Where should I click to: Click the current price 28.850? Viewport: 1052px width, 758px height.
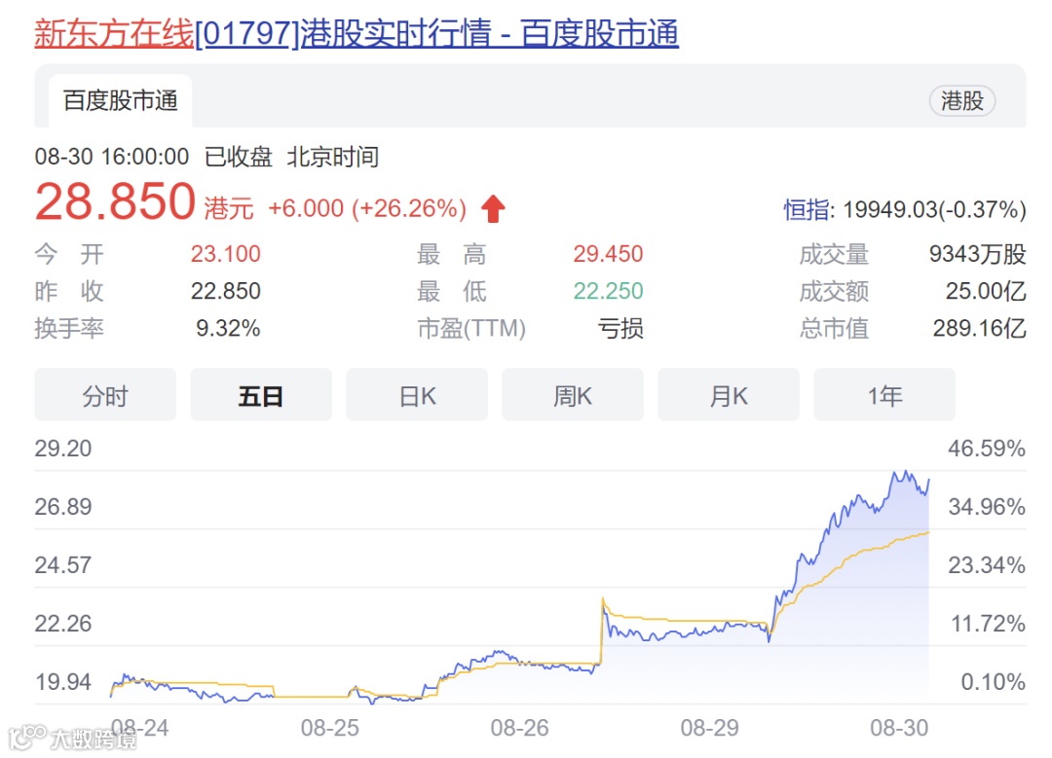[x=115, y=201]
